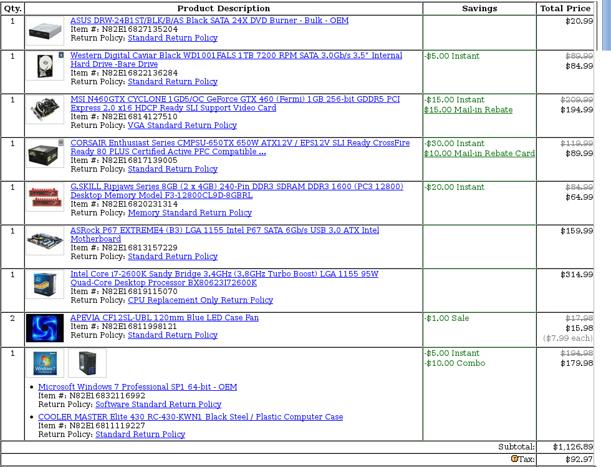The image size is (611, 467).
Task: View Standard Return Policy for the ASRock motherboard
Action: pyautogui.click(x=173, y=257)
